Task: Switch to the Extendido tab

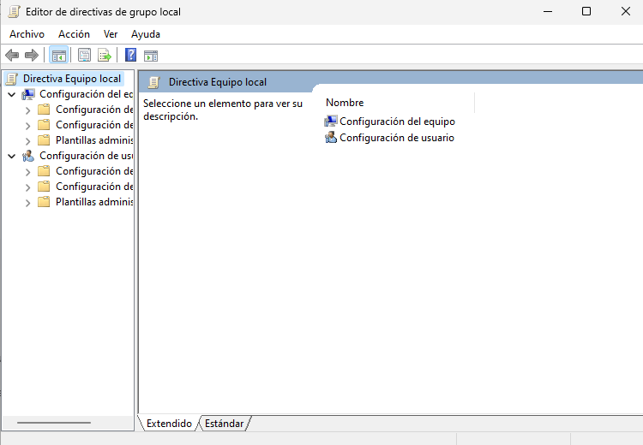Action: point(169,424)
